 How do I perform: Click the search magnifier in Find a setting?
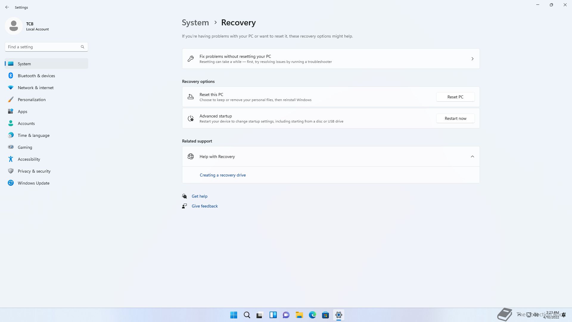tap(83, 47)
